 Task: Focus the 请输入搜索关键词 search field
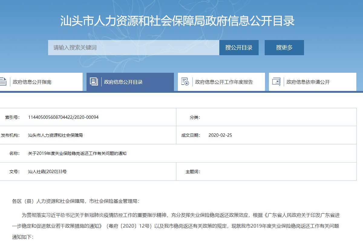[133, 48]
